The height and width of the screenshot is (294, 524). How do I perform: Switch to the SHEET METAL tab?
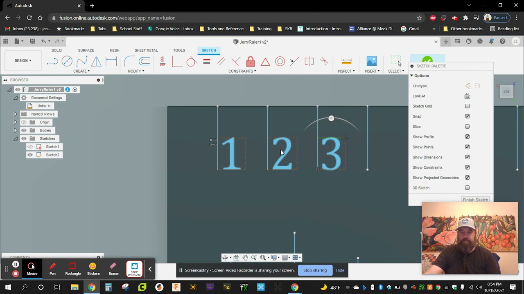[x=146, y=50]
